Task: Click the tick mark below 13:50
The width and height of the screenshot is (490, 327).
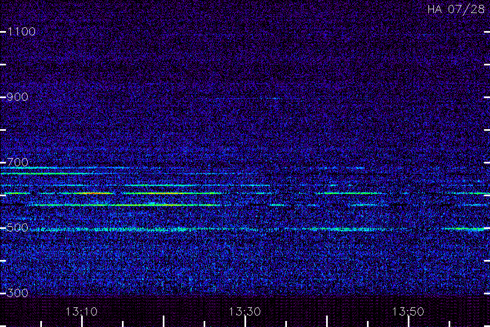Action: [408, 322]
